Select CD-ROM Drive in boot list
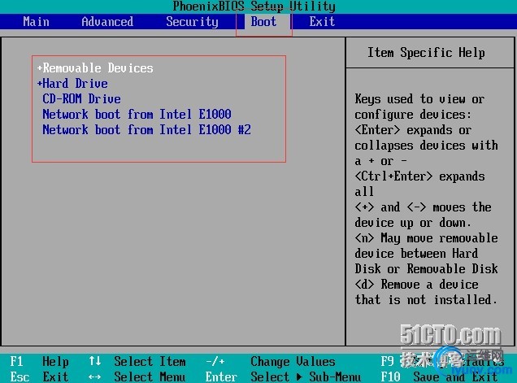 [81, 99]
